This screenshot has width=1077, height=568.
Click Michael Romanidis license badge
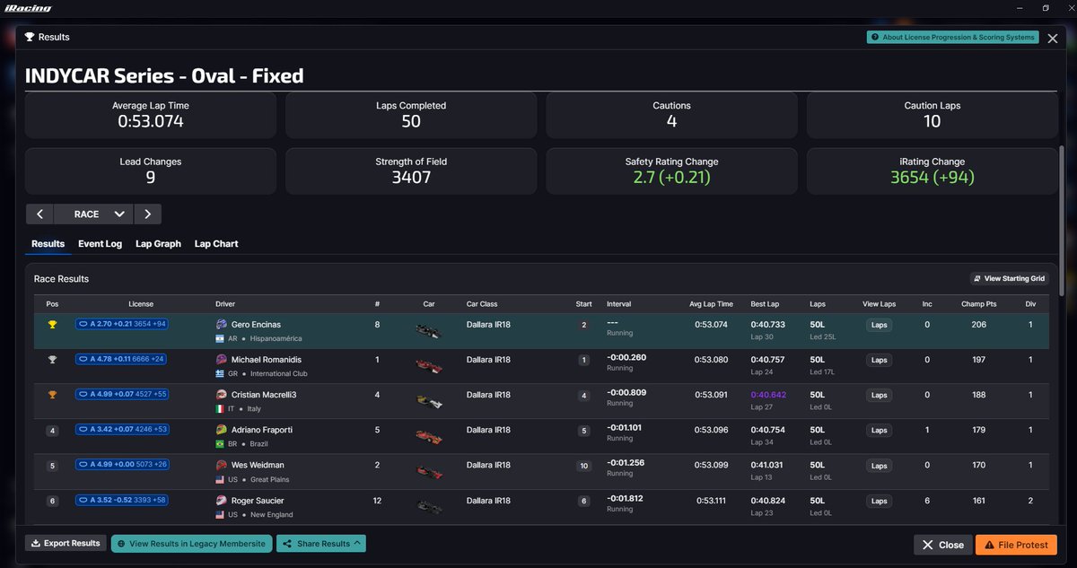[x=123, y=358]
